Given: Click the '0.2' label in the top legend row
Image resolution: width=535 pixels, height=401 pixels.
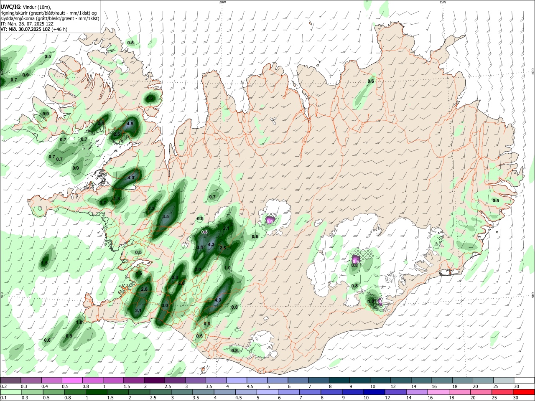Looking at the screenshot, I should click(x=3, y=386).
